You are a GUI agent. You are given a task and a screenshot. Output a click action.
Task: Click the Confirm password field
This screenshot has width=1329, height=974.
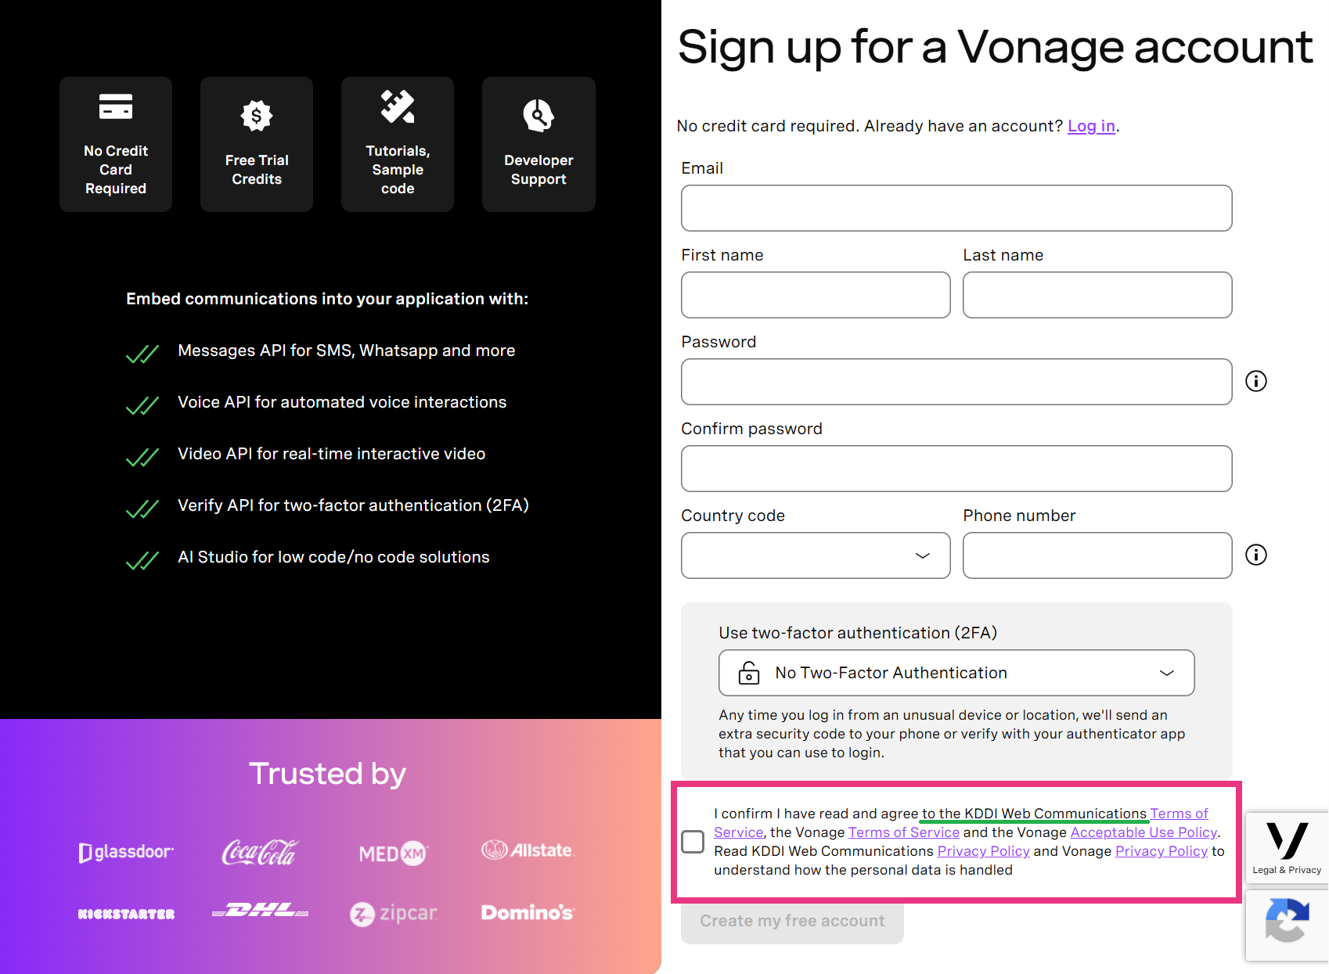[956, 469]
